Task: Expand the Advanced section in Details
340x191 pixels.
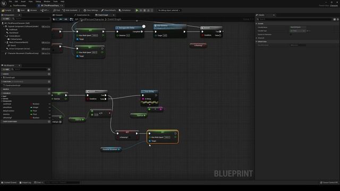Action: pyautogui.click(x=257, y=38)
